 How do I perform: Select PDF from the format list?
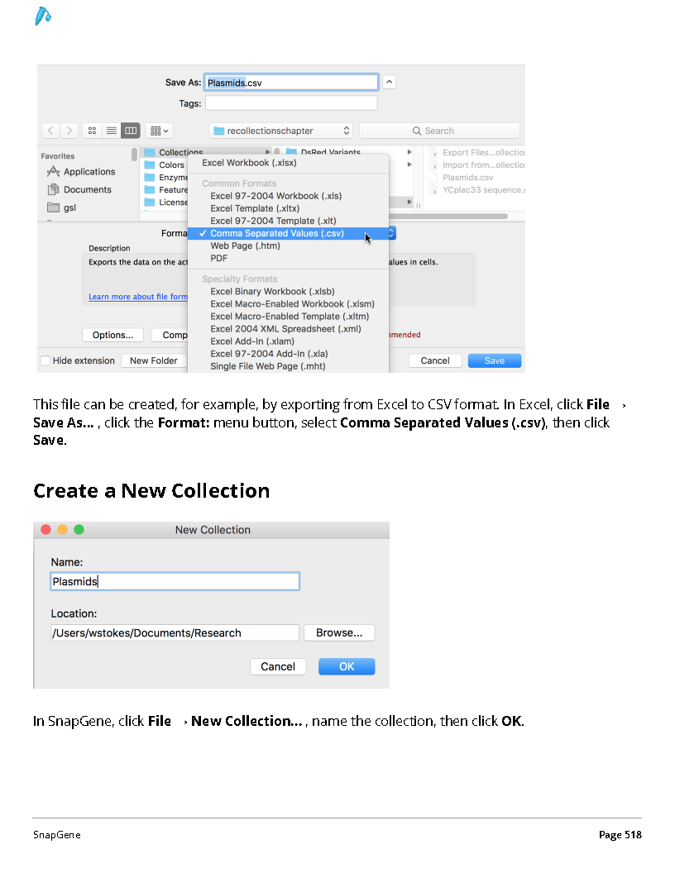pyautogui.click(x=219, y=258)
